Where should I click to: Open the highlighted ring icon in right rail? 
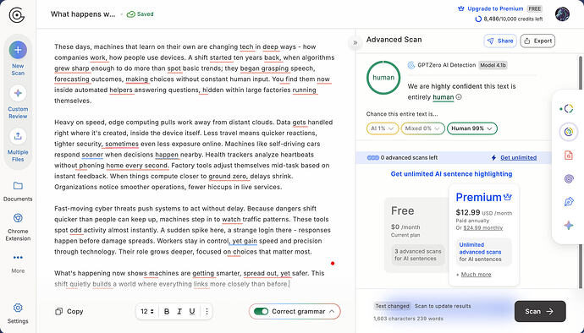pyautogui.click(x=569, y=132)
